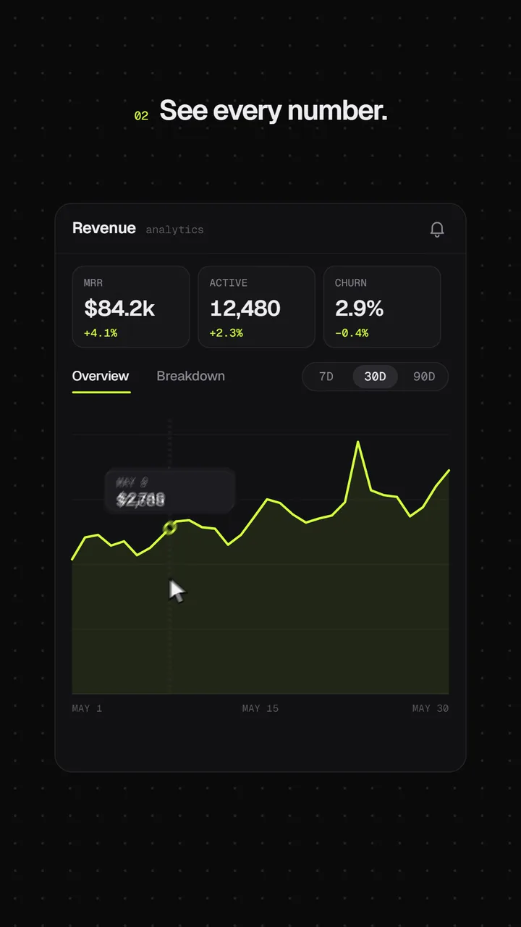Image resolution: width=521 pixels, height=927 pixels.
Task: Click the +2.3% active change value
Action: 226,333
